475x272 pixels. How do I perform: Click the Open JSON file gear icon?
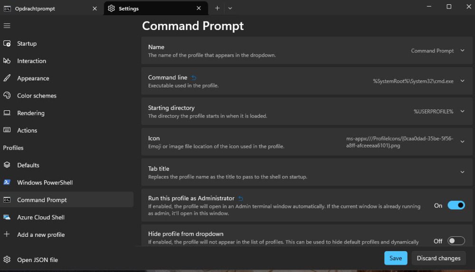pos(7,260)
